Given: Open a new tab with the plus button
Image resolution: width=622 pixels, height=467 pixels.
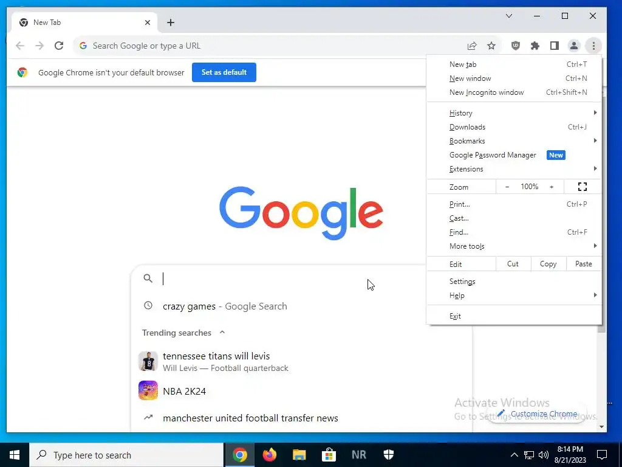Looking at the screenshot, I should (x=171, y=22).
